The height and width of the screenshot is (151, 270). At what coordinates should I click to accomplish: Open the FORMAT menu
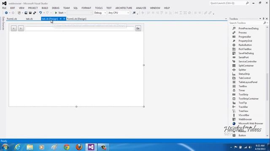(x=86, y=8)
